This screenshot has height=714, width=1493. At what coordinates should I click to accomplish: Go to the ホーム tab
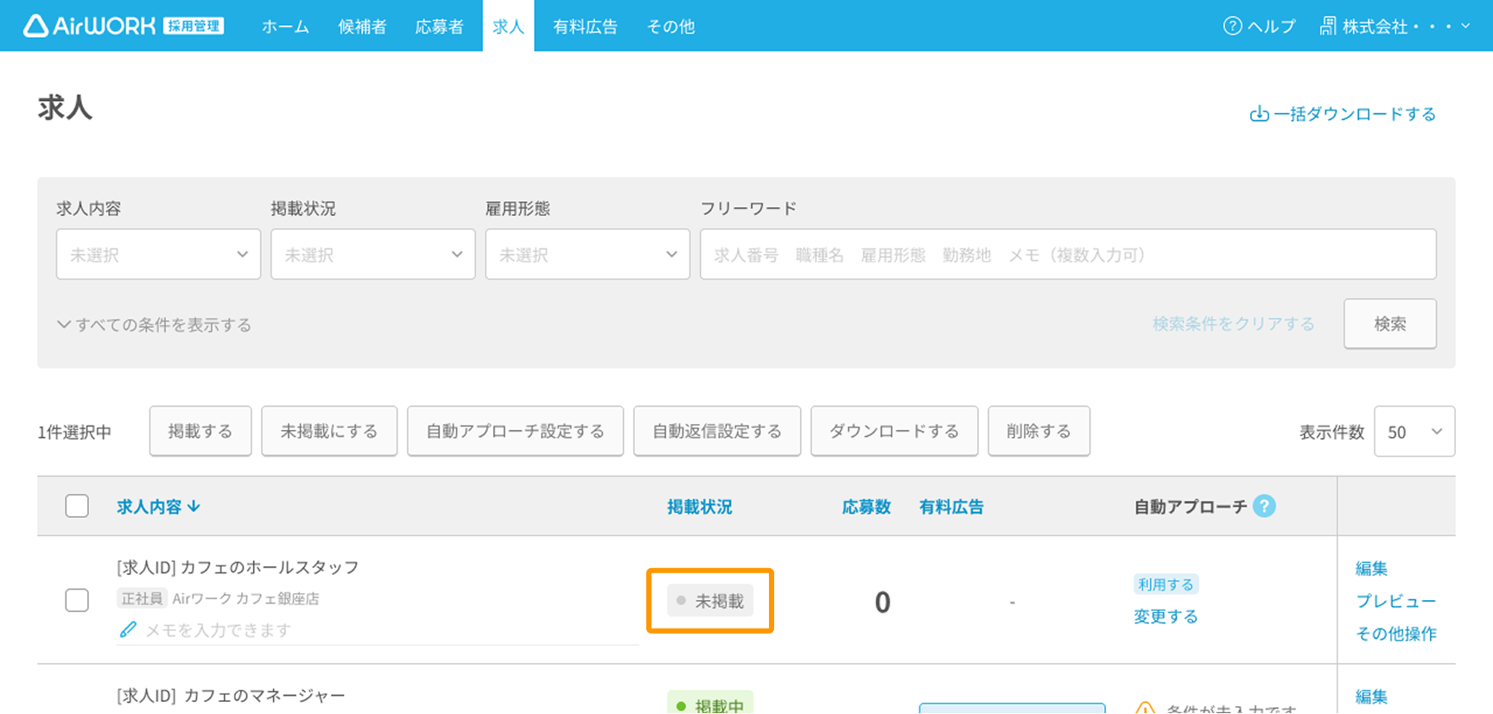(x=285, y=26)
